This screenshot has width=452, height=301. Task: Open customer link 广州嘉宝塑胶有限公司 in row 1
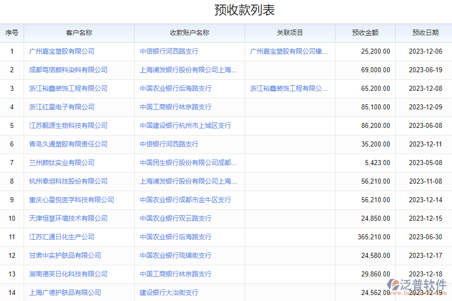(x=62, y=51)
